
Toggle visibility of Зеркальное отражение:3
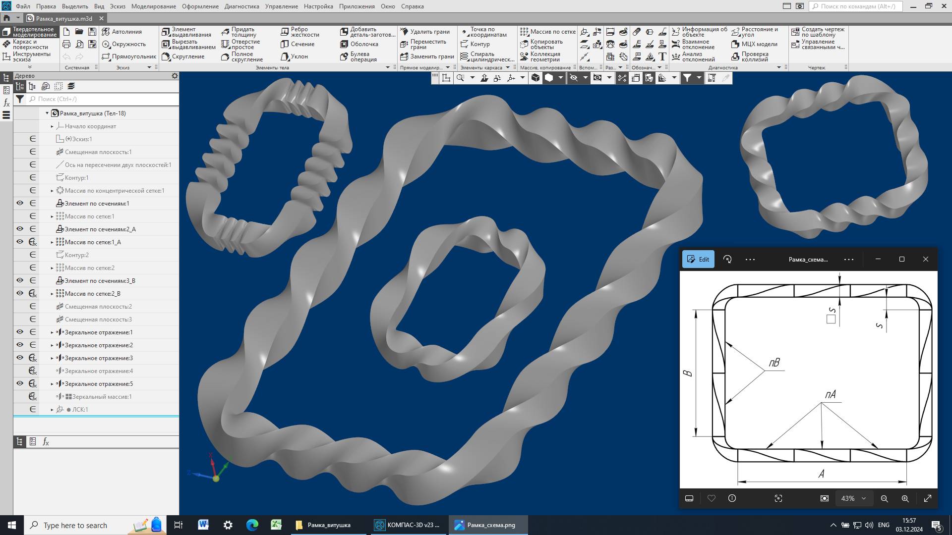click(20, 358)
